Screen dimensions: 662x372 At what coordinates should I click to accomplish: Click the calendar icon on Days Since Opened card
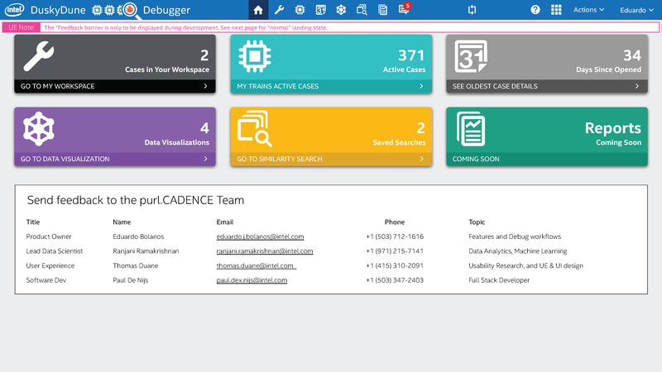pos(471,56)
